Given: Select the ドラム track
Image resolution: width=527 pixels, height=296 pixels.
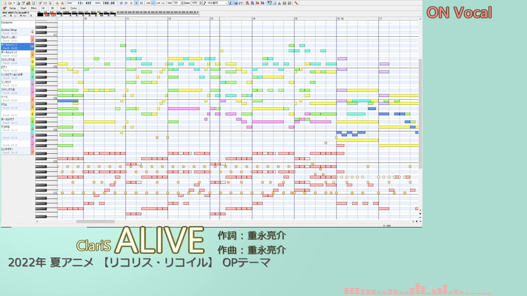Looking at the screenshot, I should [16, 106].
